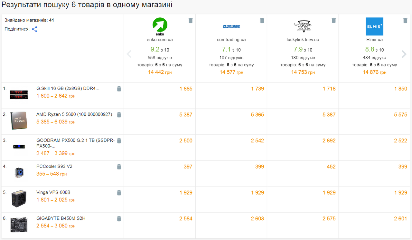Open AMD Ryzen processor thumbnail
Image resolution: width=412 pixels, height=240 pixels.
point(18,120)
